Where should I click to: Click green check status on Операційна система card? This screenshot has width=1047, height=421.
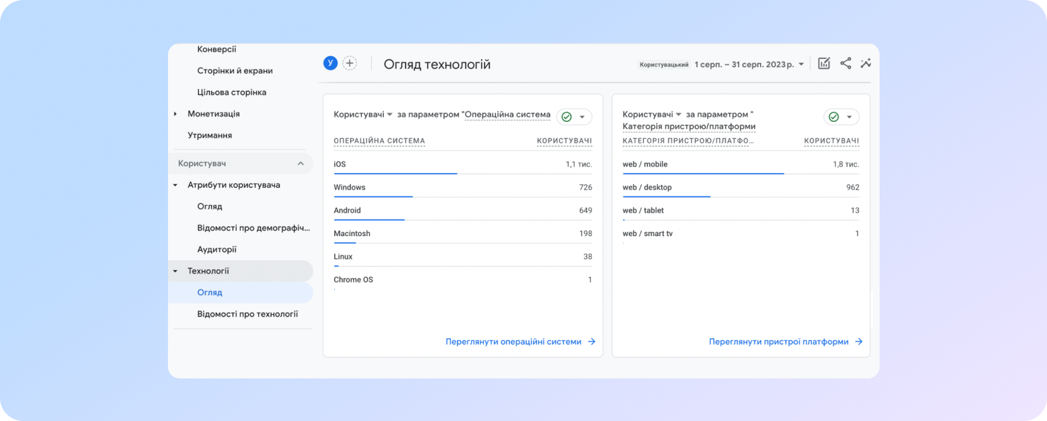coord(566,117)
